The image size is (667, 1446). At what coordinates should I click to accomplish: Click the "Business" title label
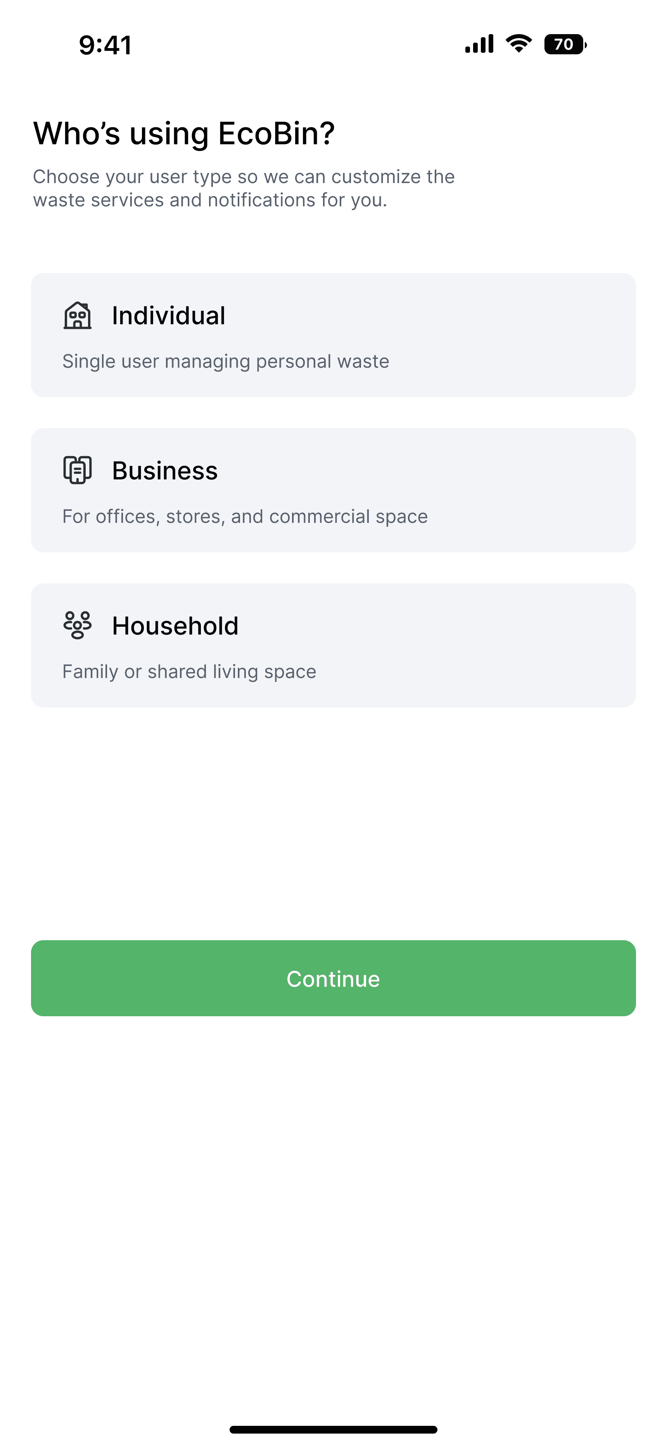[164, 470]
